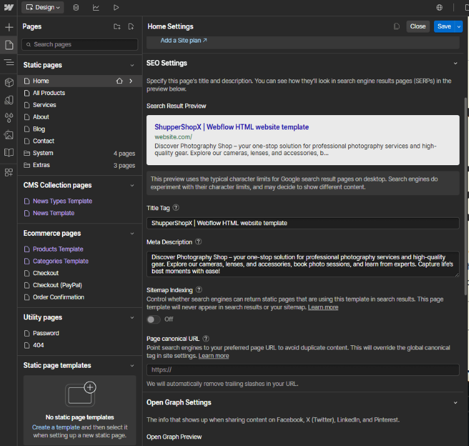Click the Title Tag input field
The width and height of the screenshot is (469, 446).
tap(303, 223)
